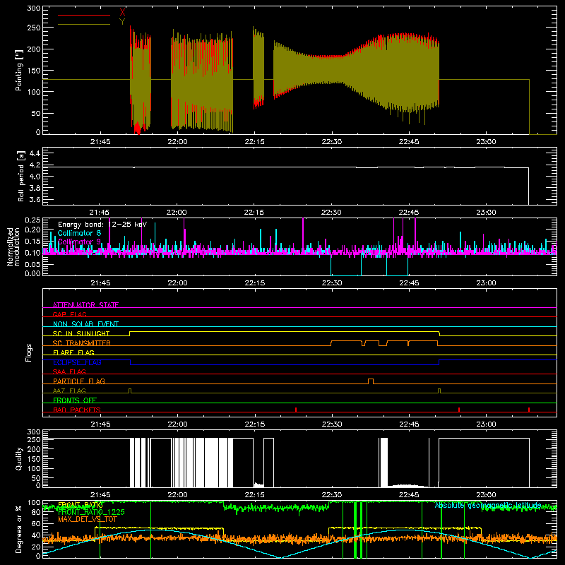Click the particle flag pulse on timeline
Image resolution: width=565 pixels, height=565 pixels.
click(x=370, y=381)
